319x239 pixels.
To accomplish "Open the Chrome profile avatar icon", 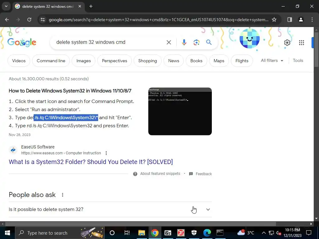I will tap(301, 20).
